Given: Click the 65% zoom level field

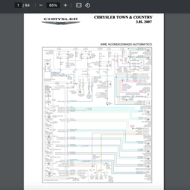Looking at the screenshot, I should pos(53,5).
